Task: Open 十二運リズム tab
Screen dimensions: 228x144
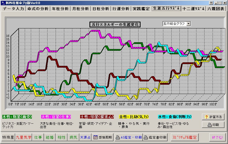Action: [194, 9]
